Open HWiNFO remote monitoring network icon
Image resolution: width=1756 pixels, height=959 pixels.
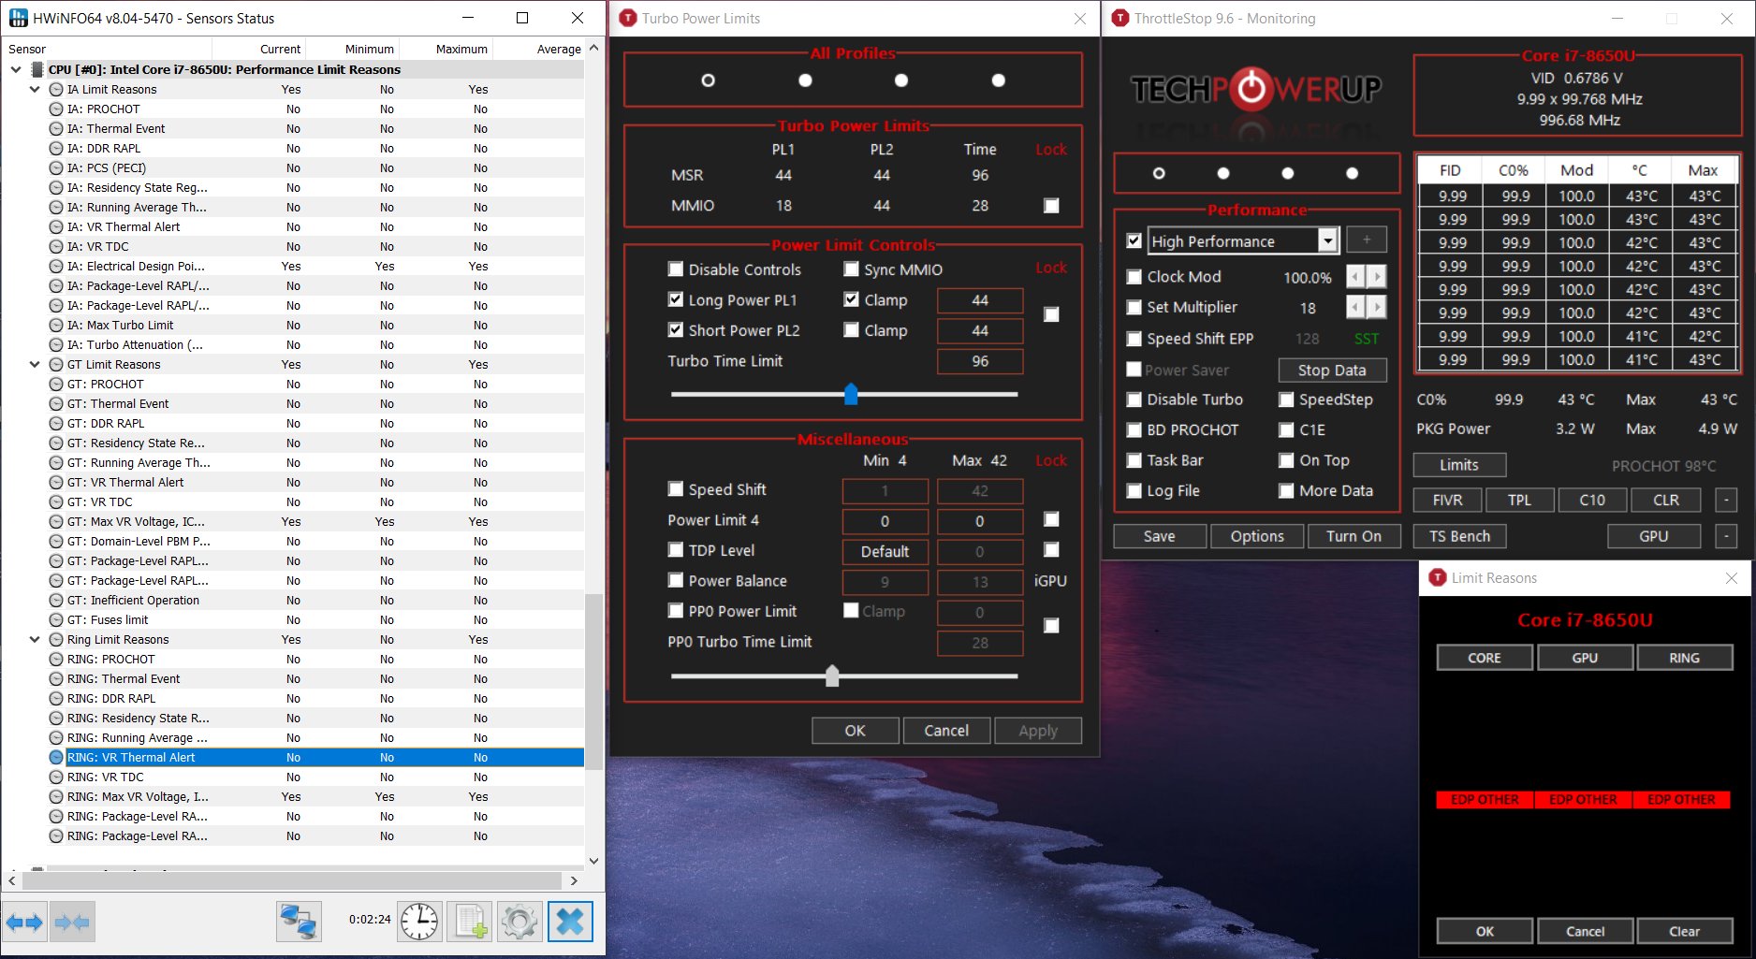point(299,923)
